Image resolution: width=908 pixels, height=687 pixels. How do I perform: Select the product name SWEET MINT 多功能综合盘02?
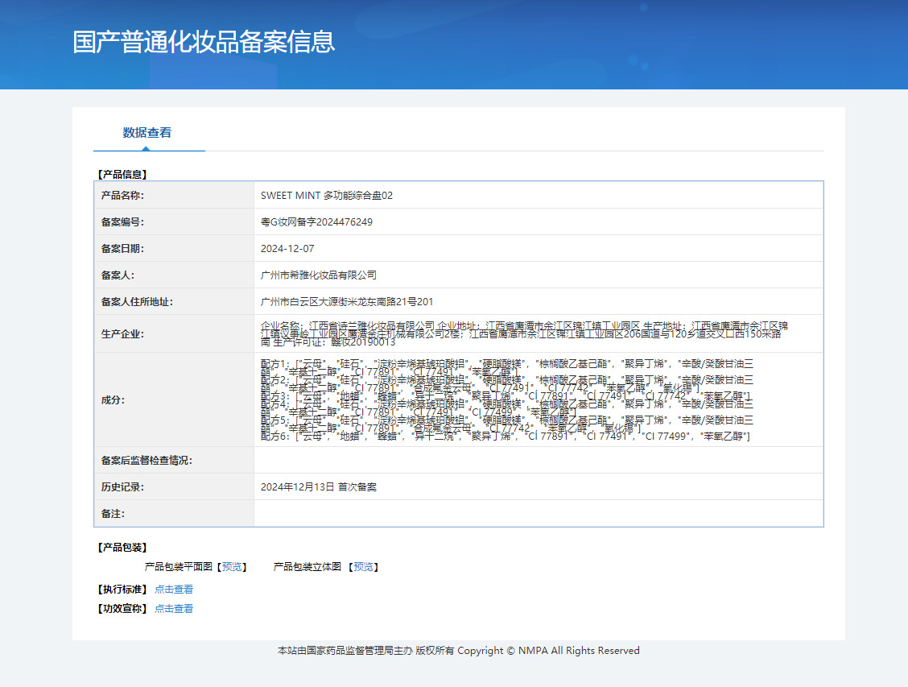point(327,196)
